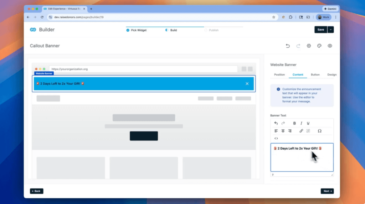Reload the browser page
This screenshot has width=365, height=204.
[42, 17]
